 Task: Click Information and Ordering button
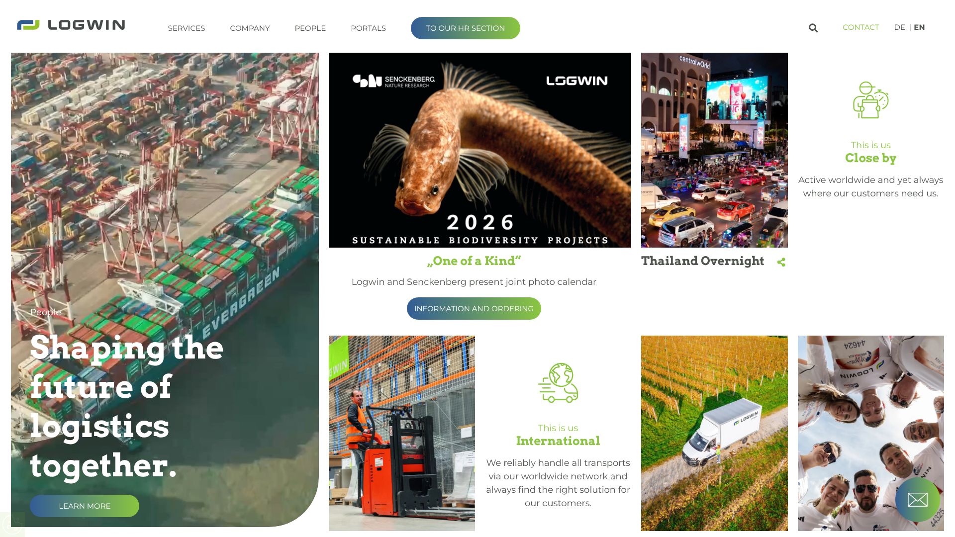tap(474, 309)
